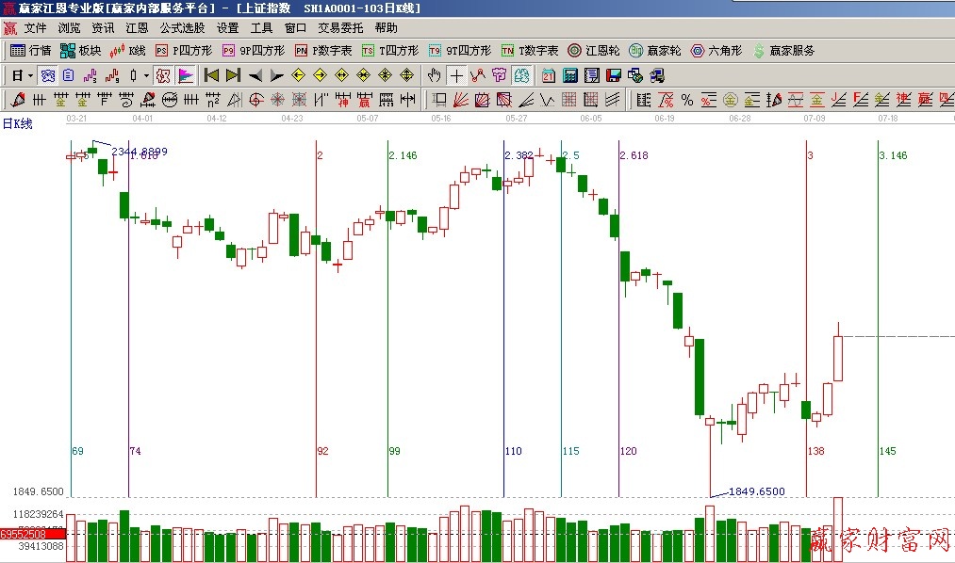The image size is (955, 563).
Task: Click the 日K线 chart label
Action: pyautogui.click(x=18, y=124)
